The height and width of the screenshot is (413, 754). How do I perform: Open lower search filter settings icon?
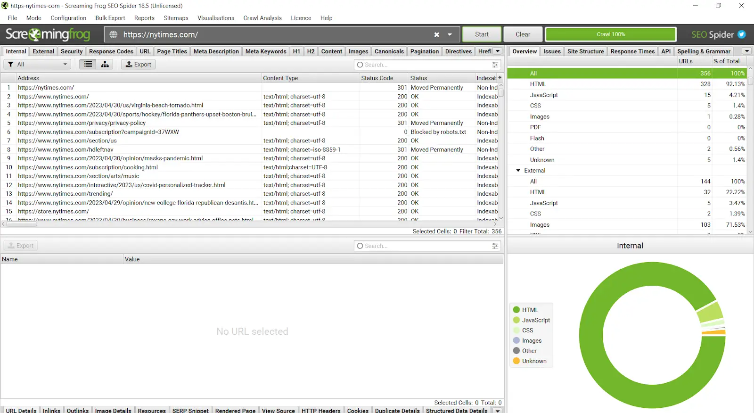[495, 246]
